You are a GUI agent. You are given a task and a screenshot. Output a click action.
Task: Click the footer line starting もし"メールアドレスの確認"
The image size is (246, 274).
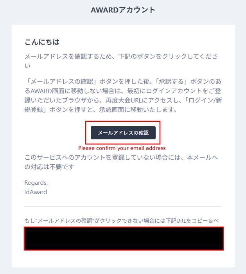pyautogui.click(x=122, y=221)
